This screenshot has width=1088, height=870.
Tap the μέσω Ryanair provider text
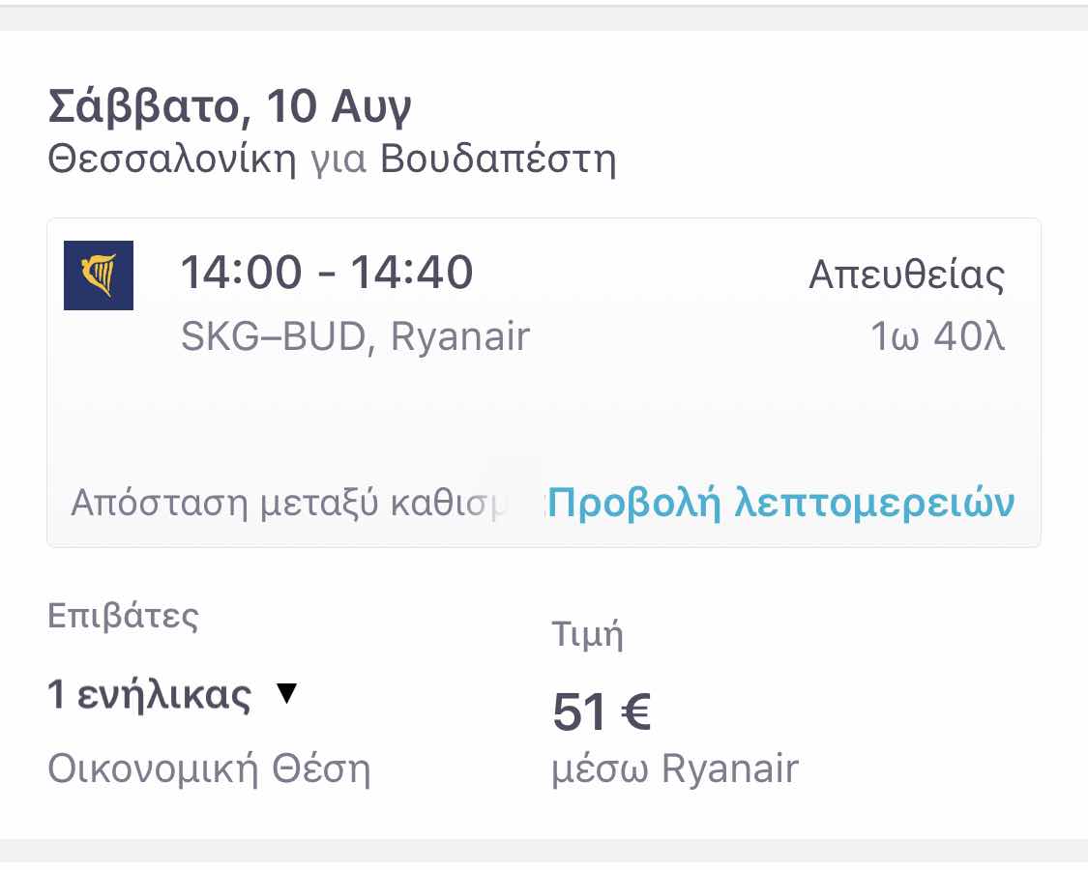[675, 769]
